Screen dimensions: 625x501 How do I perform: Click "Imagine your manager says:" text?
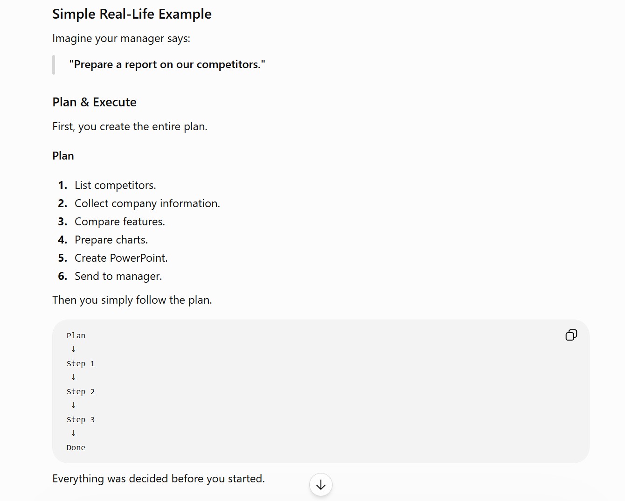(121, 38)
